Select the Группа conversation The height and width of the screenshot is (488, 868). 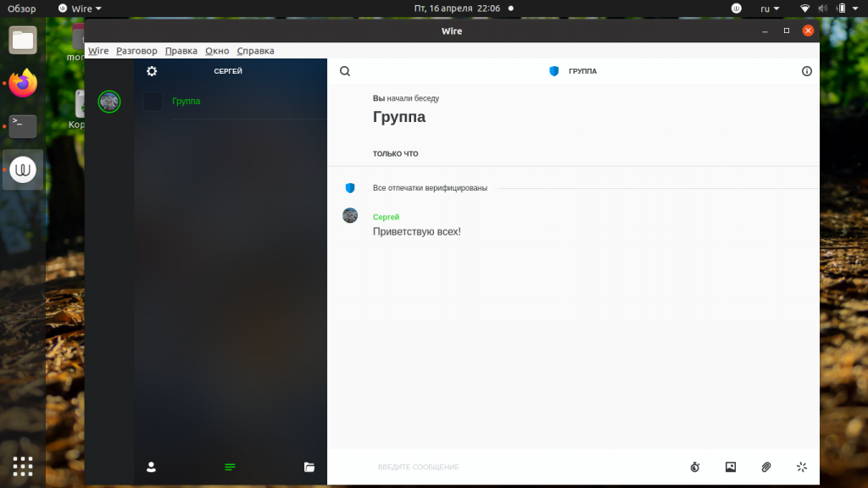186,101
